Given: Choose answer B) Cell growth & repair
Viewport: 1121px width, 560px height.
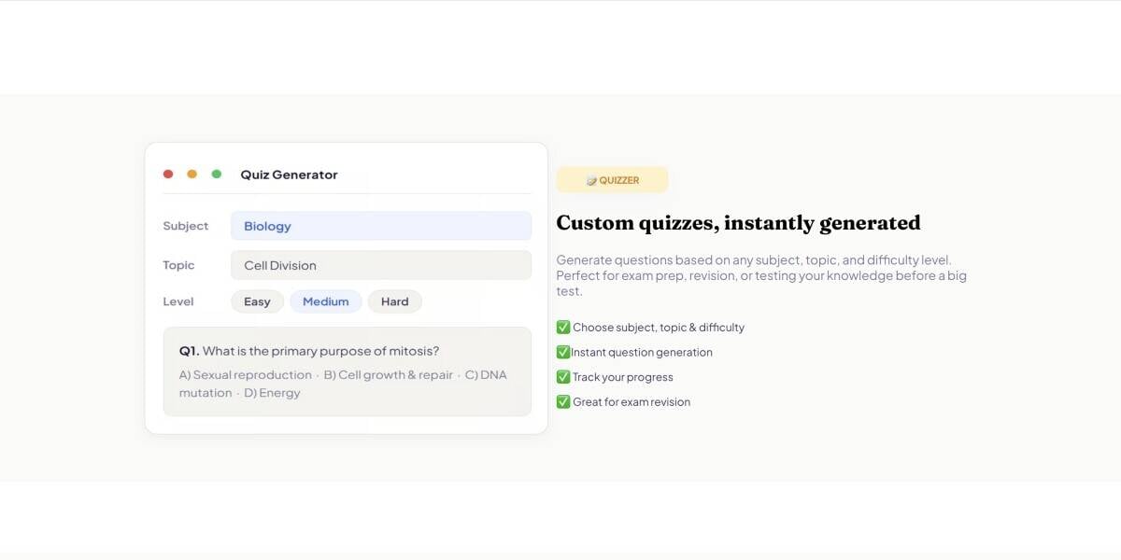Looking at the screenshot, I should (389, 375).
